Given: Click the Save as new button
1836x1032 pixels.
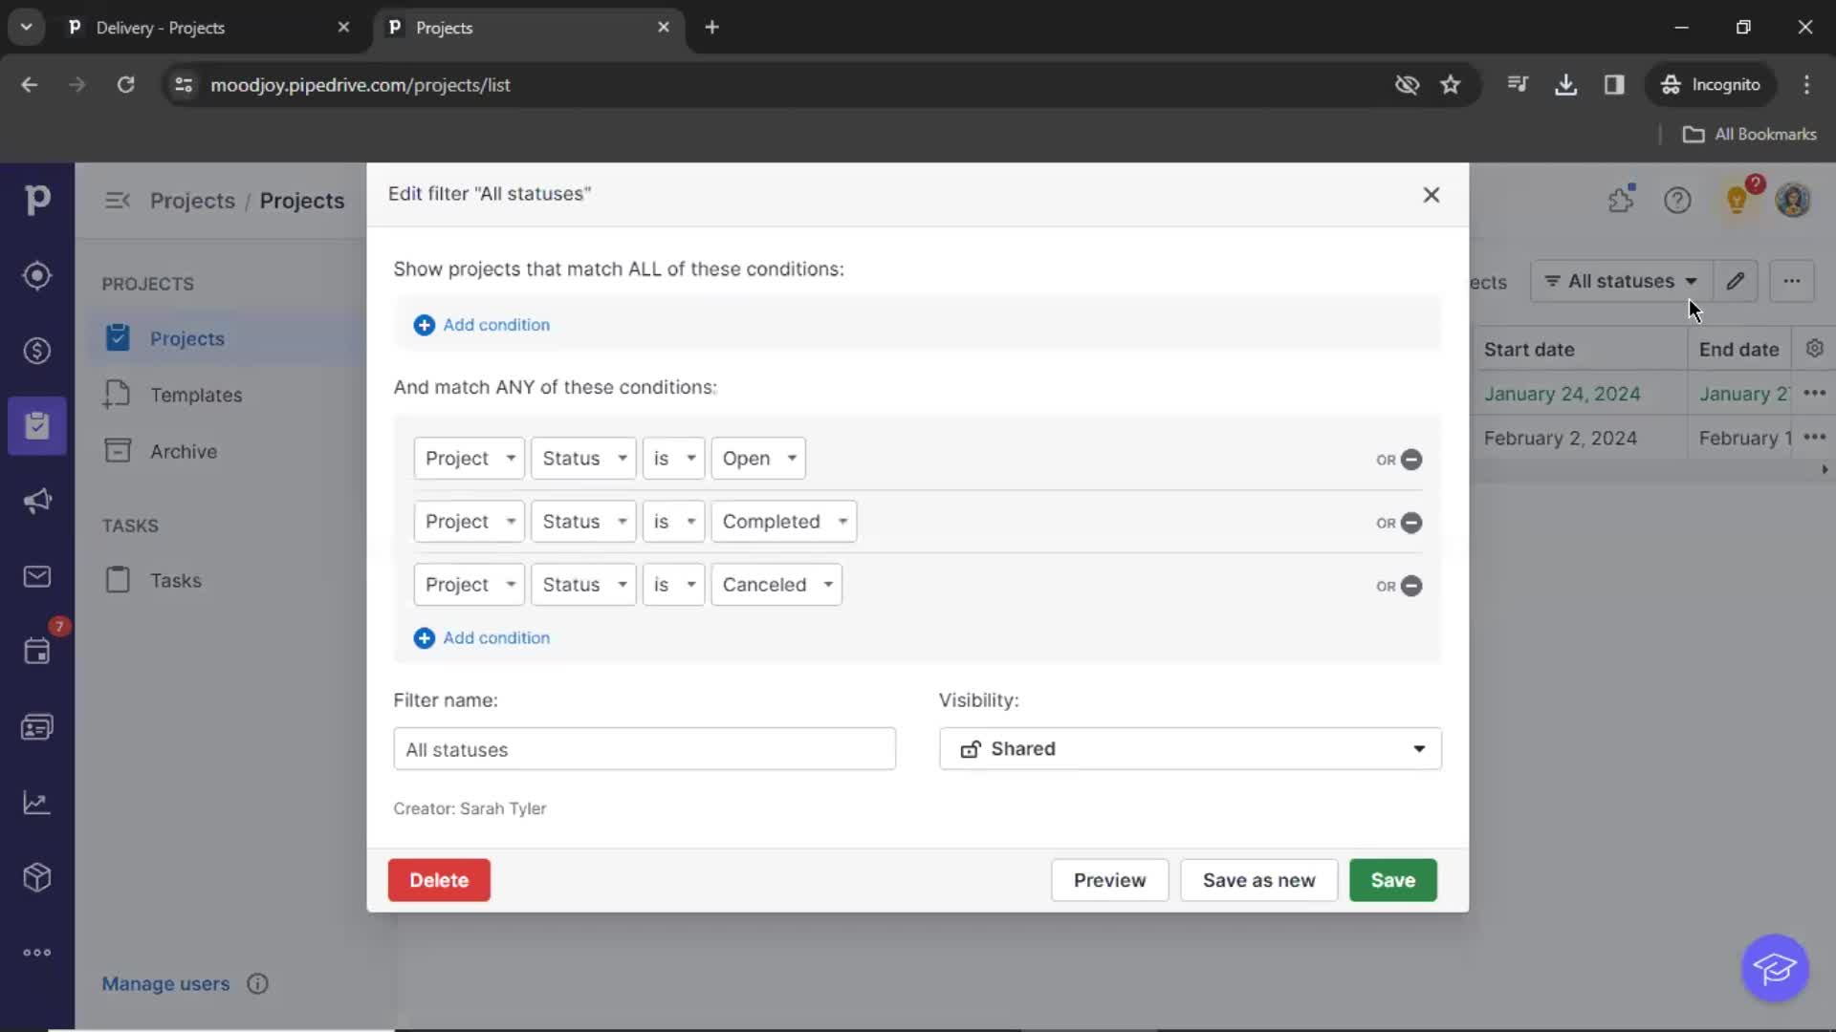Looking at the screenshot, I should pyautogui.click(x=1258, y=879).
